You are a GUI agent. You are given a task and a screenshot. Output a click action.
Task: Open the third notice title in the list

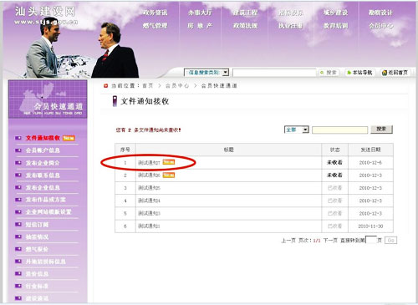(x=149, y=188)
